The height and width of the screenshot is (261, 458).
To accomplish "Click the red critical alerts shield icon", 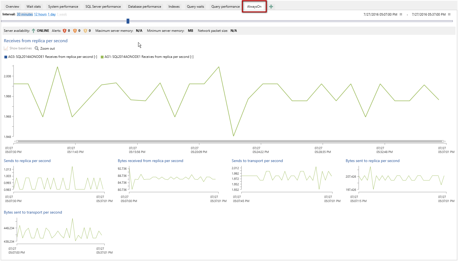I will pos(64,30).
